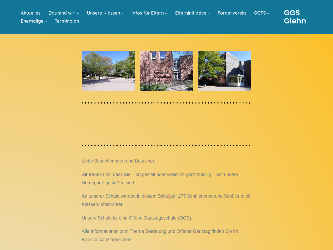Open the schoolyard trees photo thumbnail

pyautogui.click(x=108, y=71)
